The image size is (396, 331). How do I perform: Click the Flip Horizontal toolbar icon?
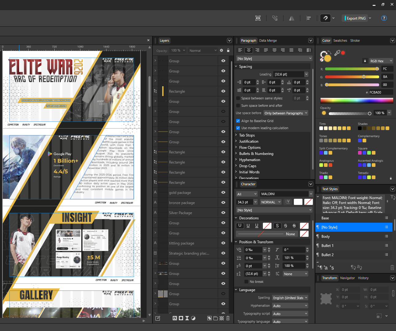(x=292, y=18)
